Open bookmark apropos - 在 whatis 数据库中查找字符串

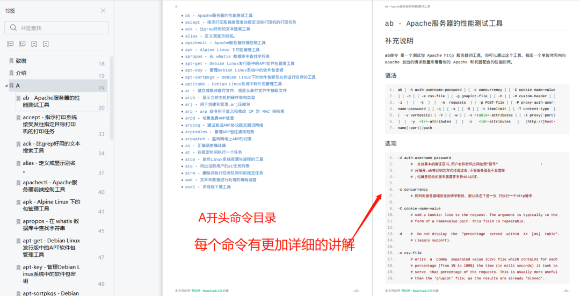click(x=50, y=225)
